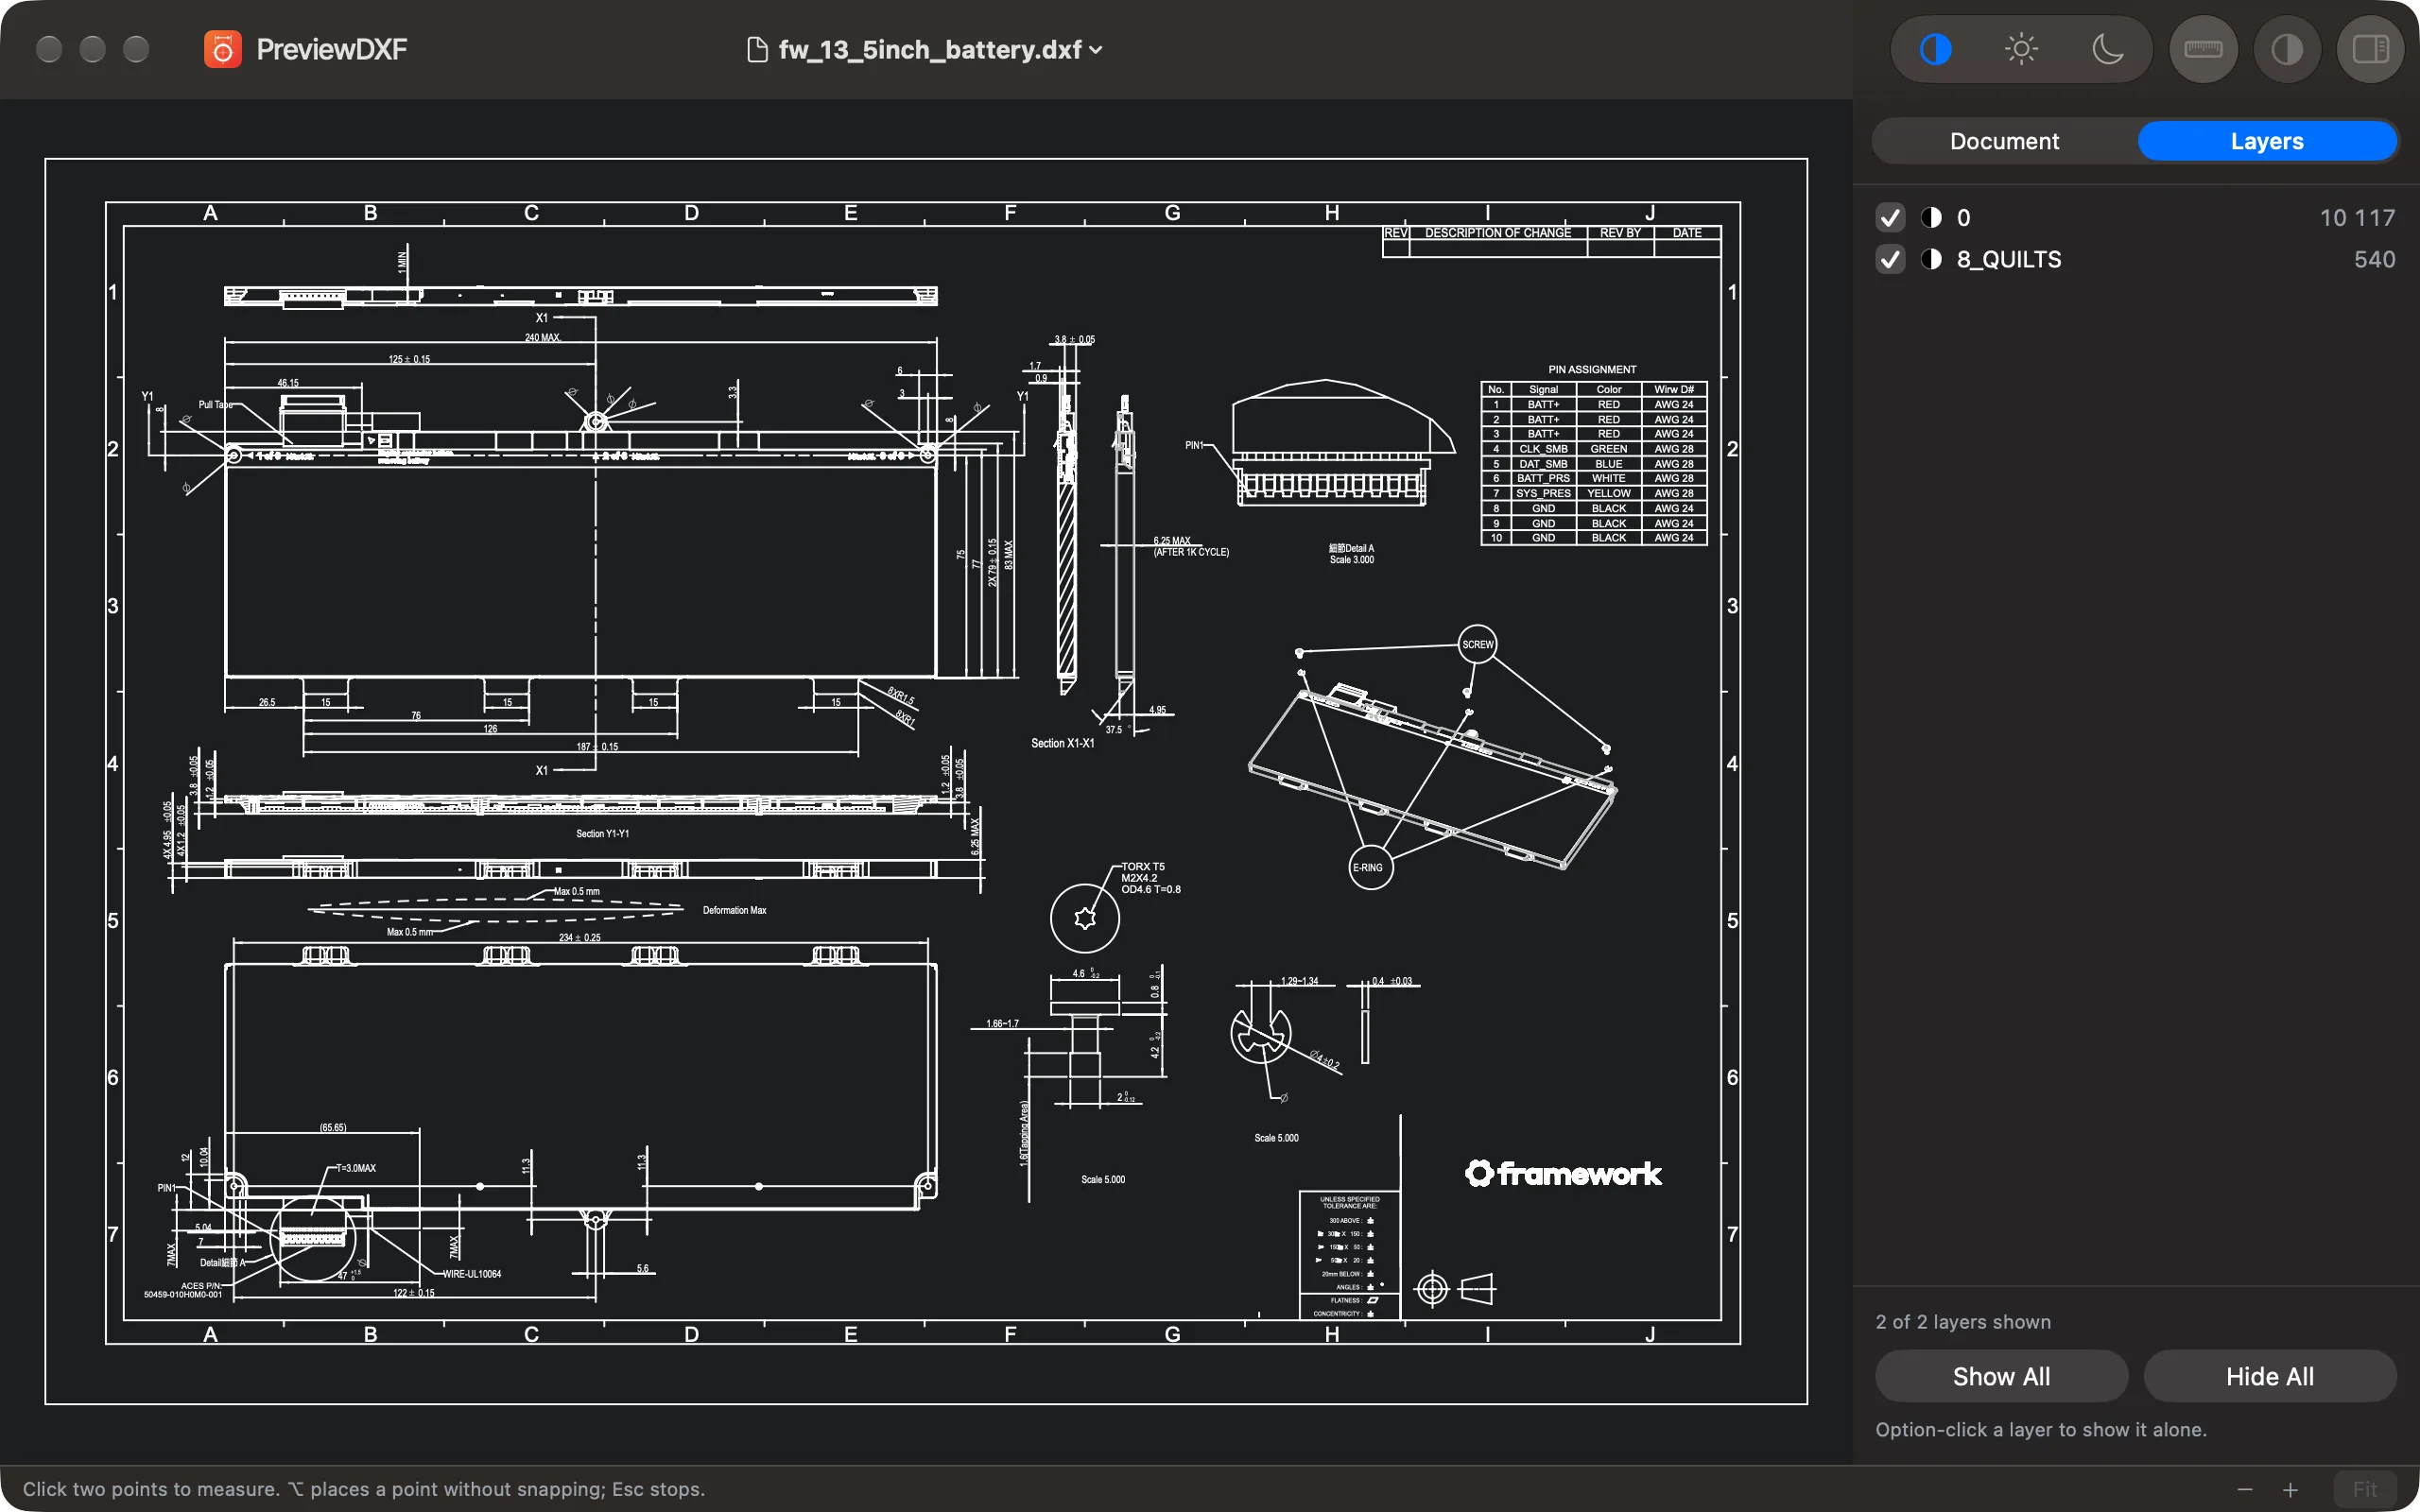Click the E-RING callout bubble in drawing
The width and height of the screenshot is (2420, 1512).
(1370, 867)
